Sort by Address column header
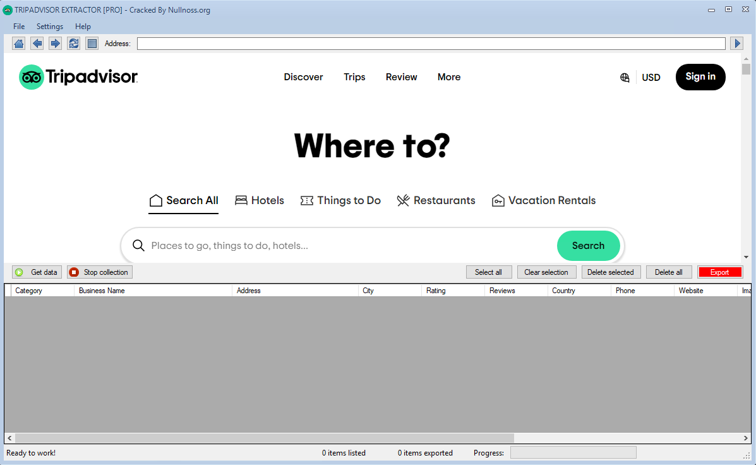This screenshot has height=465, width=756. pyautogui.click(x=295, y=291)
